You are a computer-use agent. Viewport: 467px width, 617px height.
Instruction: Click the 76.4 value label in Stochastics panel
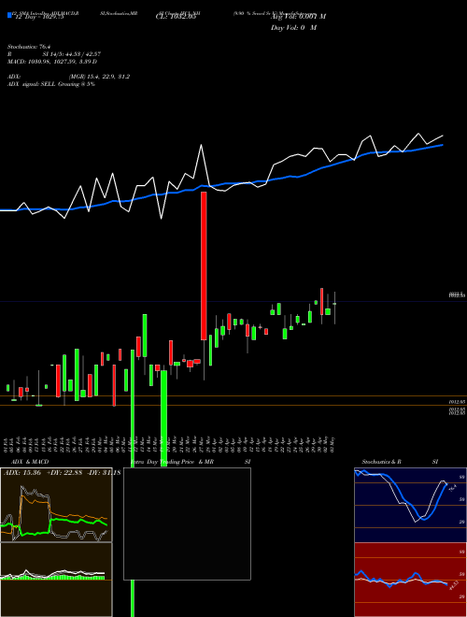[453, 488]
